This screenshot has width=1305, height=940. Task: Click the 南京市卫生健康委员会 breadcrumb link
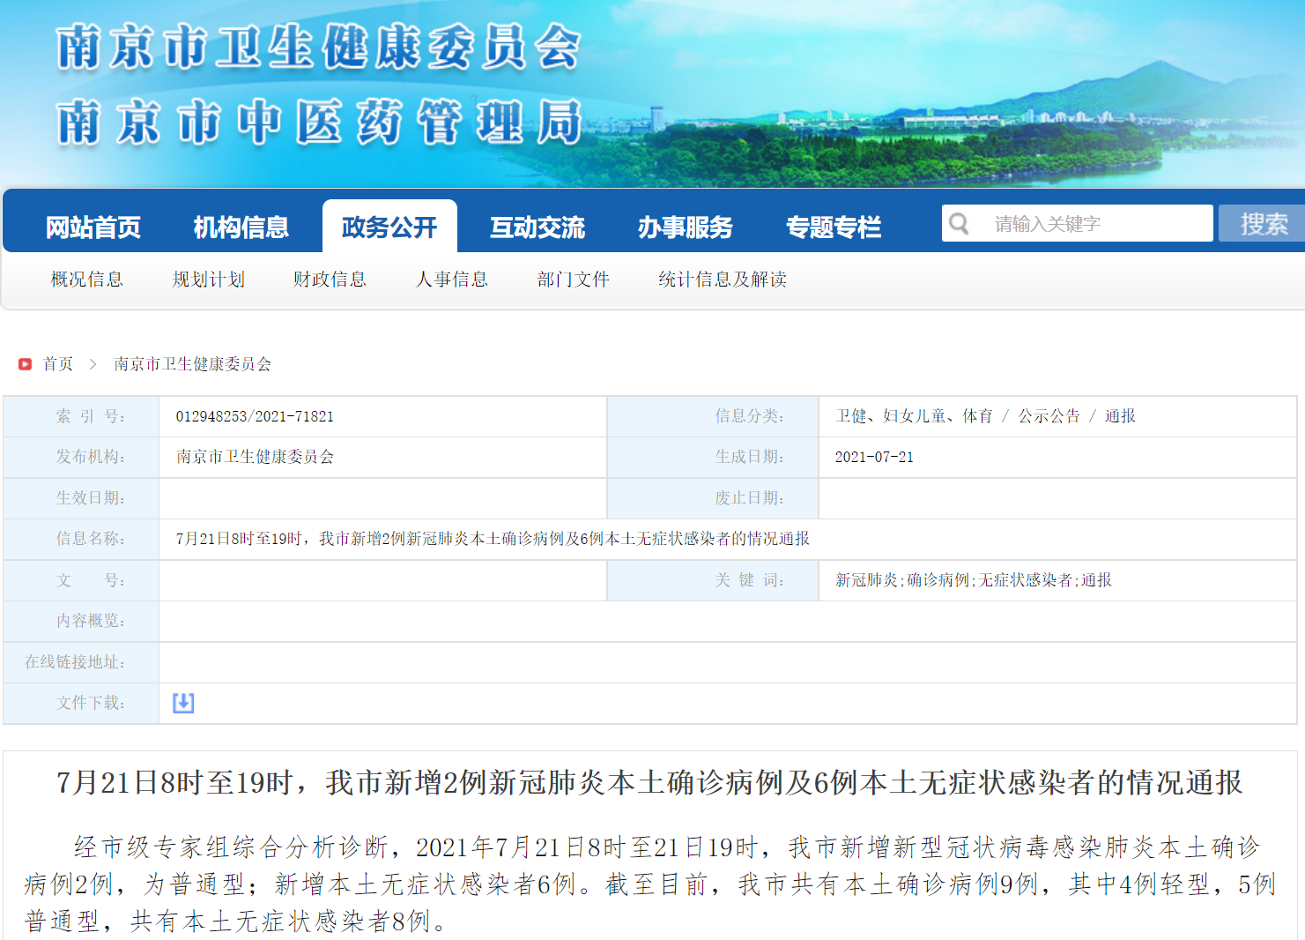coord(193,364)
